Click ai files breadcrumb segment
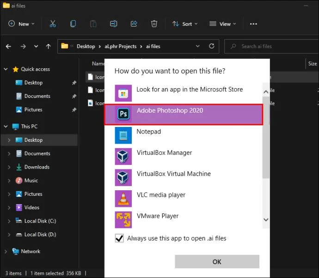 pyautogui.click(x=153, y=46)
